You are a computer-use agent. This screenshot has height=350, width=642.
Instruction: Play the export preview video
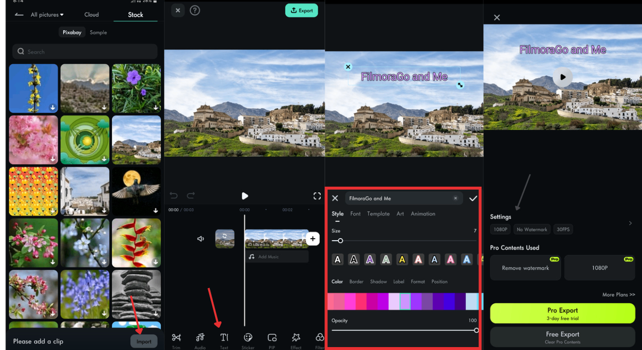pyautogui.click(x=563, y=77)
